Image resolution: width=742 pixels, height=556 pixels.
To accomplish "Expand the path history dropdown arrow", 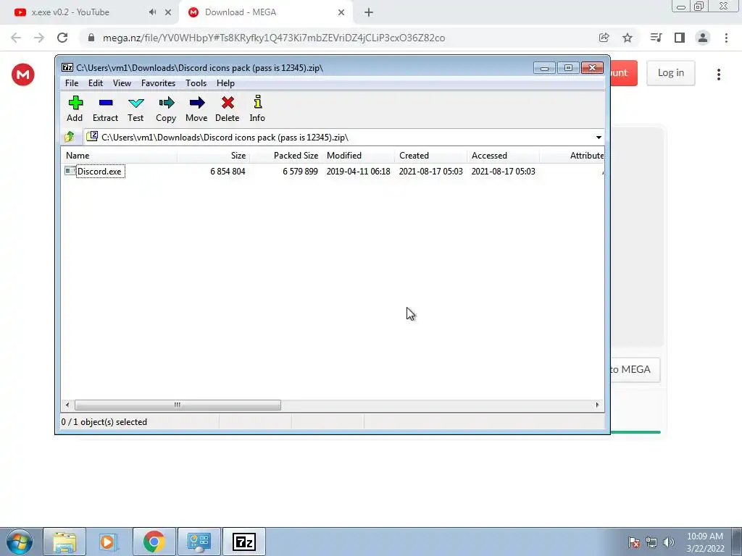I will (x=599, y=138).
